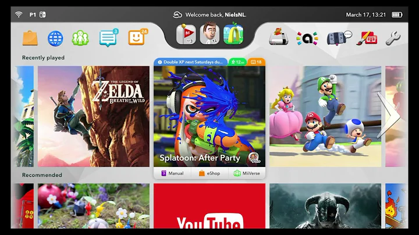The image size is (419, 235).
Task: Check the battery level icon
Action: coord(397,15)
